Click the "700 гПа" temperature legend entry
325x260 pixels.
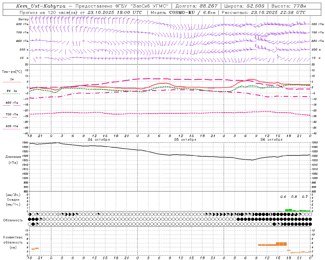[x=12, y=115]
